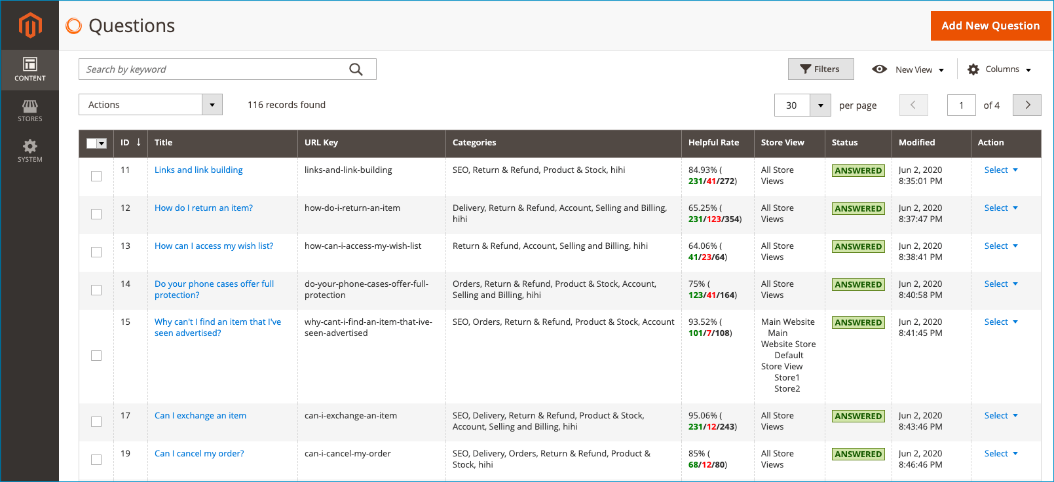This screenshot has width=1054, height=482.
Task: Click the Magento logo icon
Action: pyautogui.click(x=30, y=26)
